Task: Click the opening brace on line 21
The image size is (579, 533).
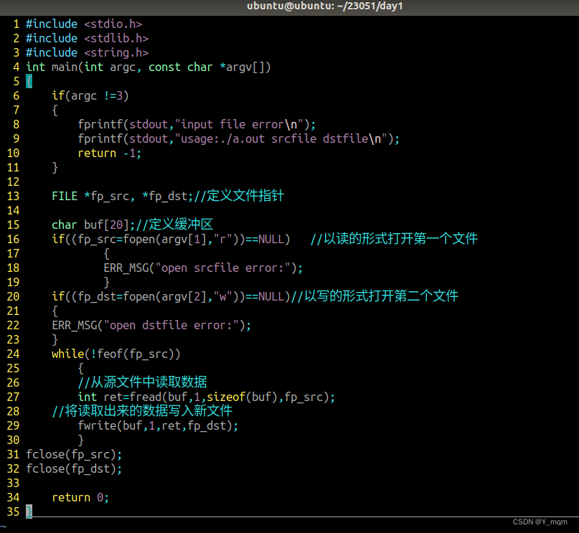Action: pyautogui.click(x=55, y=311)
